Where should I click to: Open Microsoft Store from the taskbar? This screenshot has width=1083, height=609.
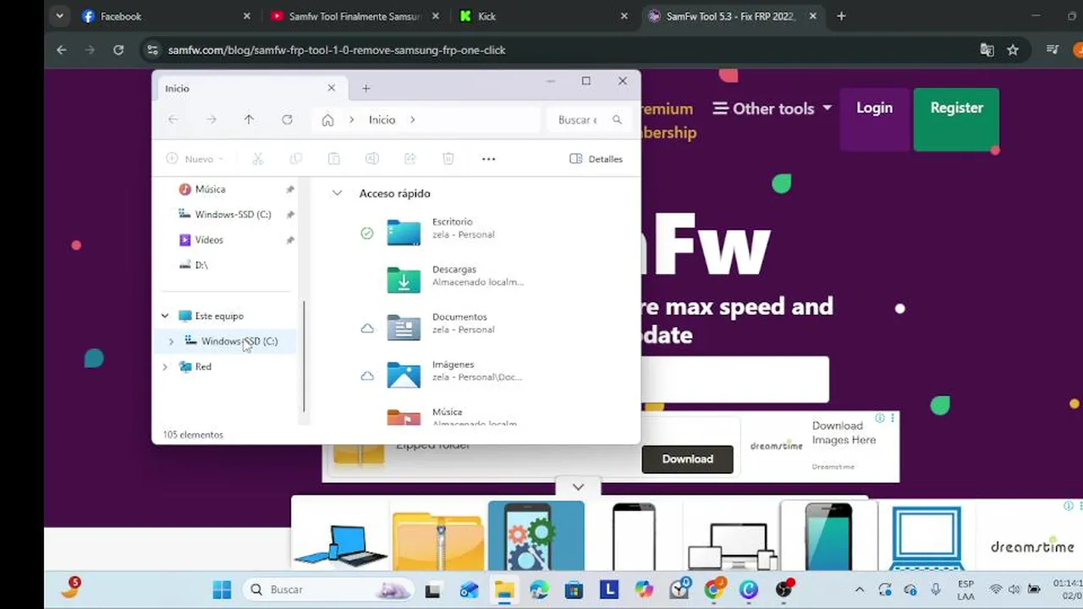[574, 590]
